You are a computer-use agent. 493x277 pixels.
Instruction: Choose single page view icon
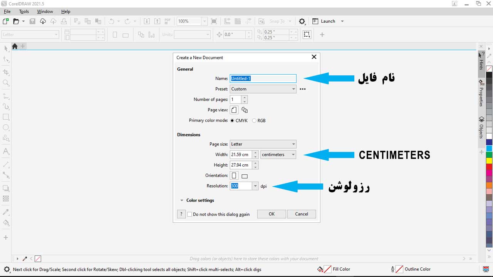(x=234, y=110)
